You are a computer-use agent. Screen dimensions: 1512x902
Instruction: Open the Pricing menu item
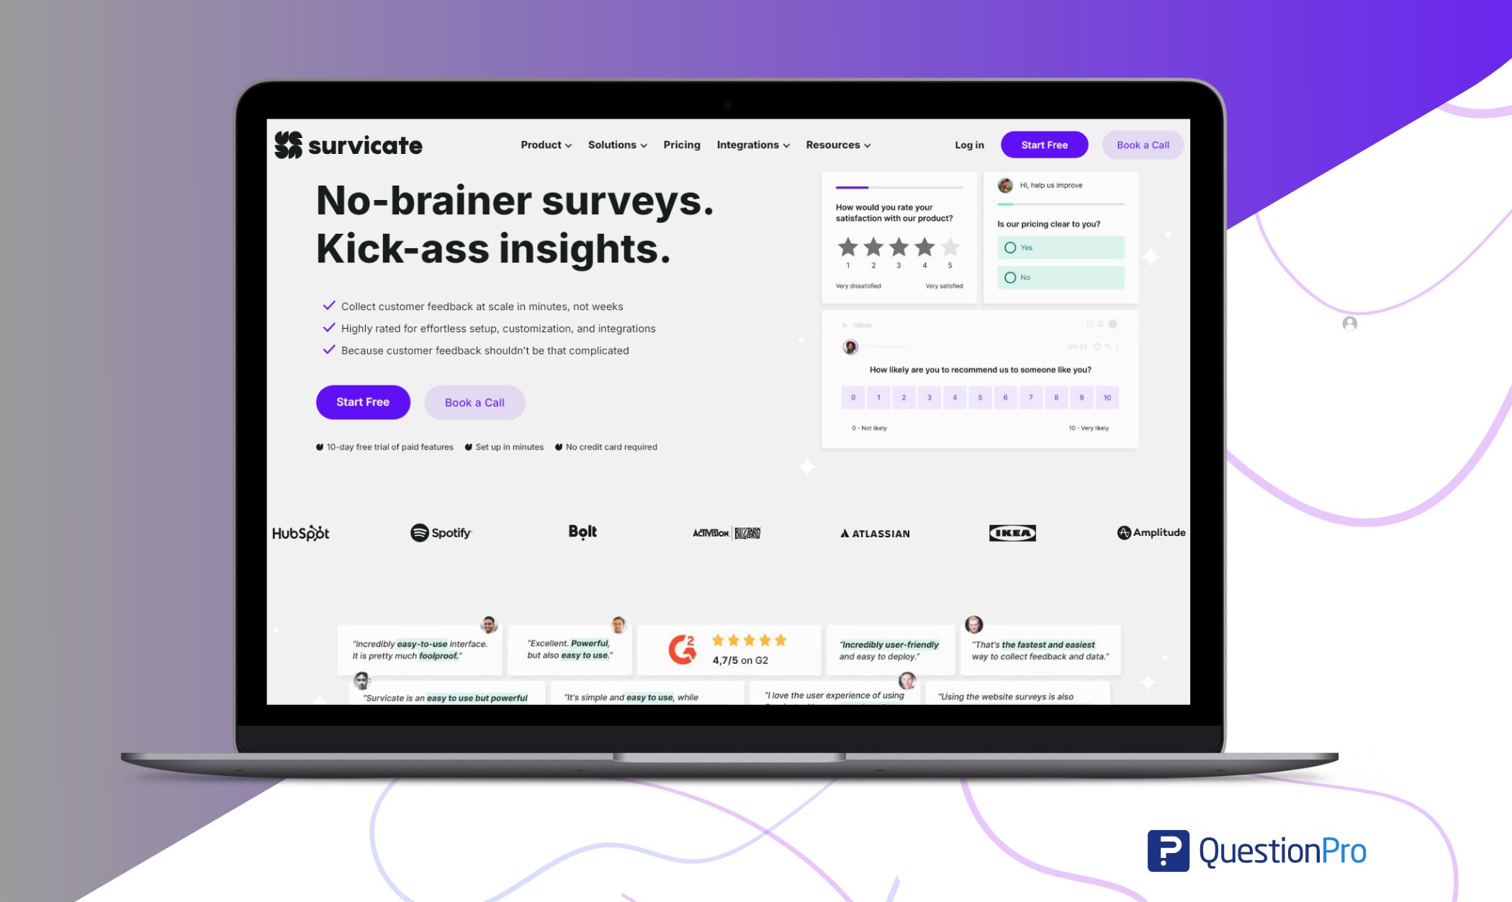click(681, 144)
